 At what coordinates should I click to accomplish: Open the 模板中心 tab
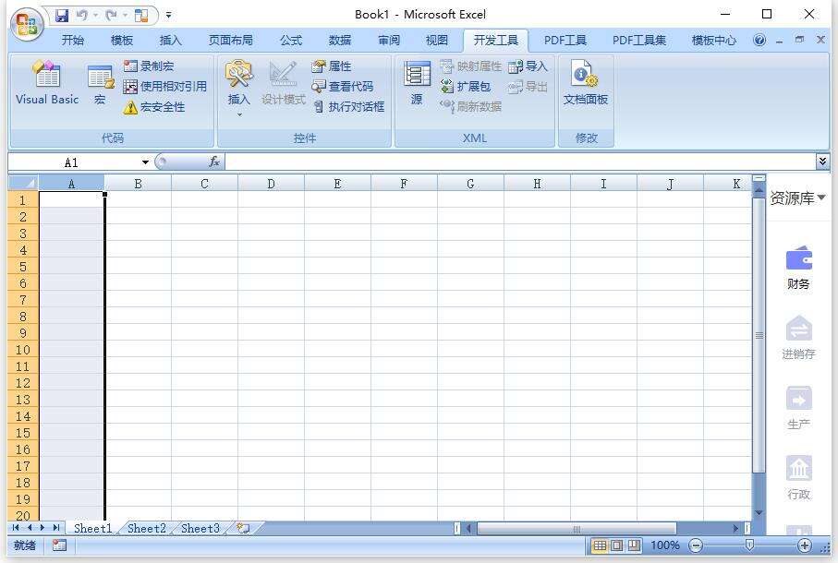714,41
